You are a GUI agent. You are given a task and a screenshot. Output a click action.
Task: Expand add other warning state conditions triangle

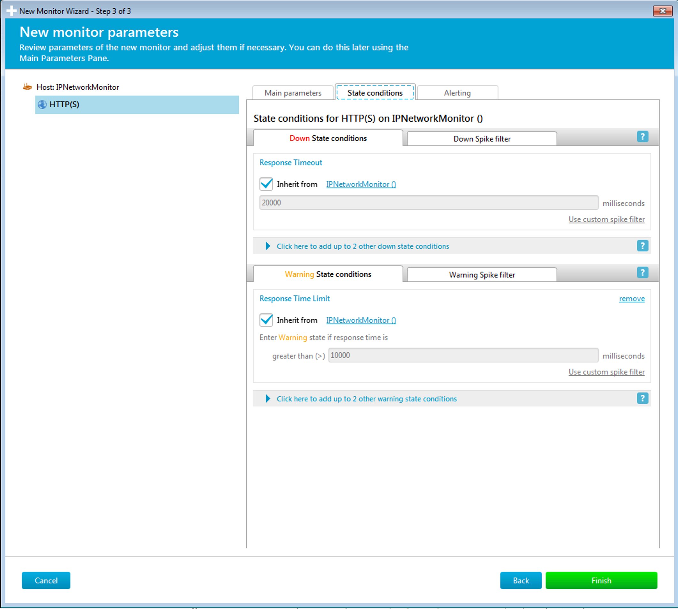[268, 399]
